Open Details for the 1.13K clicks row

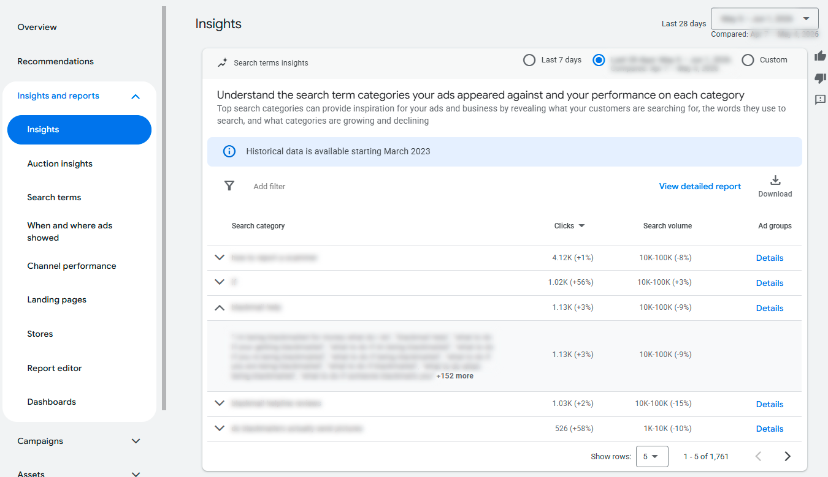[x=770, y=308]
